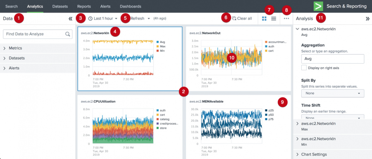Expand the aws.ec2.NetworkIn Min section
Viewport: 372px width, 159px height.
(x=297, y=139)
